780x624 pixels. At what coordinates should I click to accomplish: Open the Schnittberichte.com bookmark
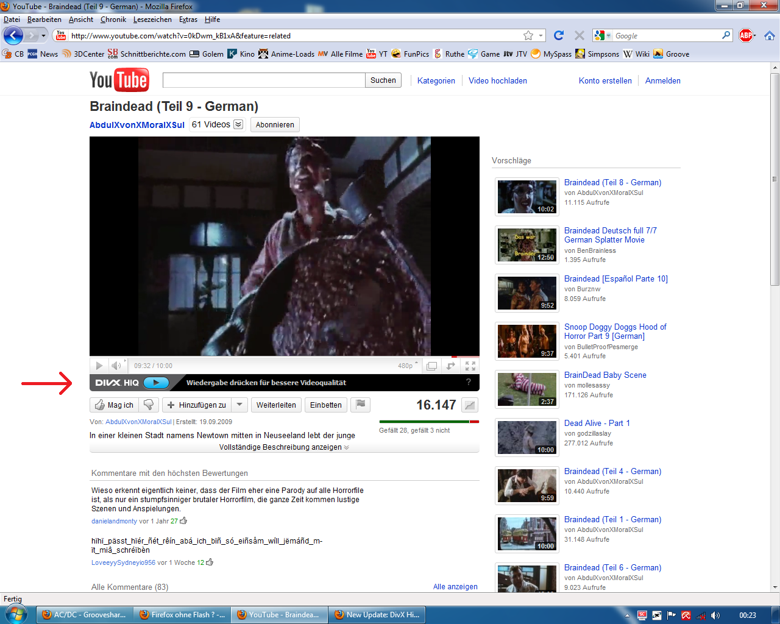tap(146, 54)
